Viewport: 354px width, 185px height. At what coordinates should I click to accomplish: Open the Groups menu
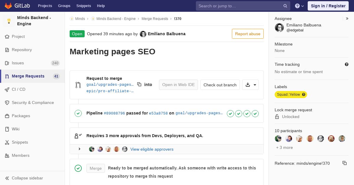[x=64, y=6]
